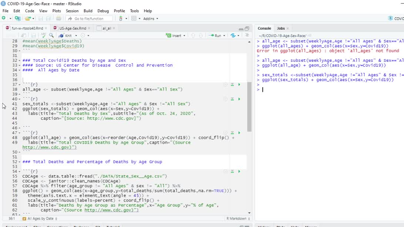The height and width of the screenshot is (227, 404).
Task: Click the Open File folder icon
Action: click(x=27, y=18)
